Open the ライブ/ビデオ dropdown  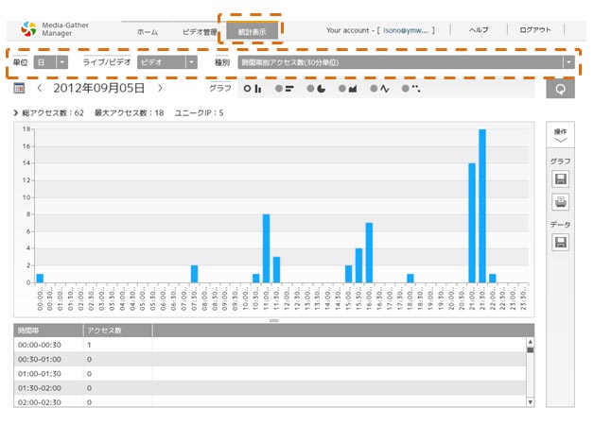(166, 62)
